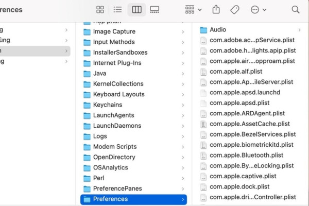Expand the Java folder chevron
This screenshot has height=206, width=309.
pyautogui.click(x=183, y=74)
